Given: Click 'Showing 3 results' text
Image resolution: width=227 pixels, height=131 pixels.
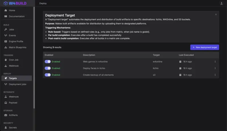Looking at the screenshot, I should pos(52,47).
